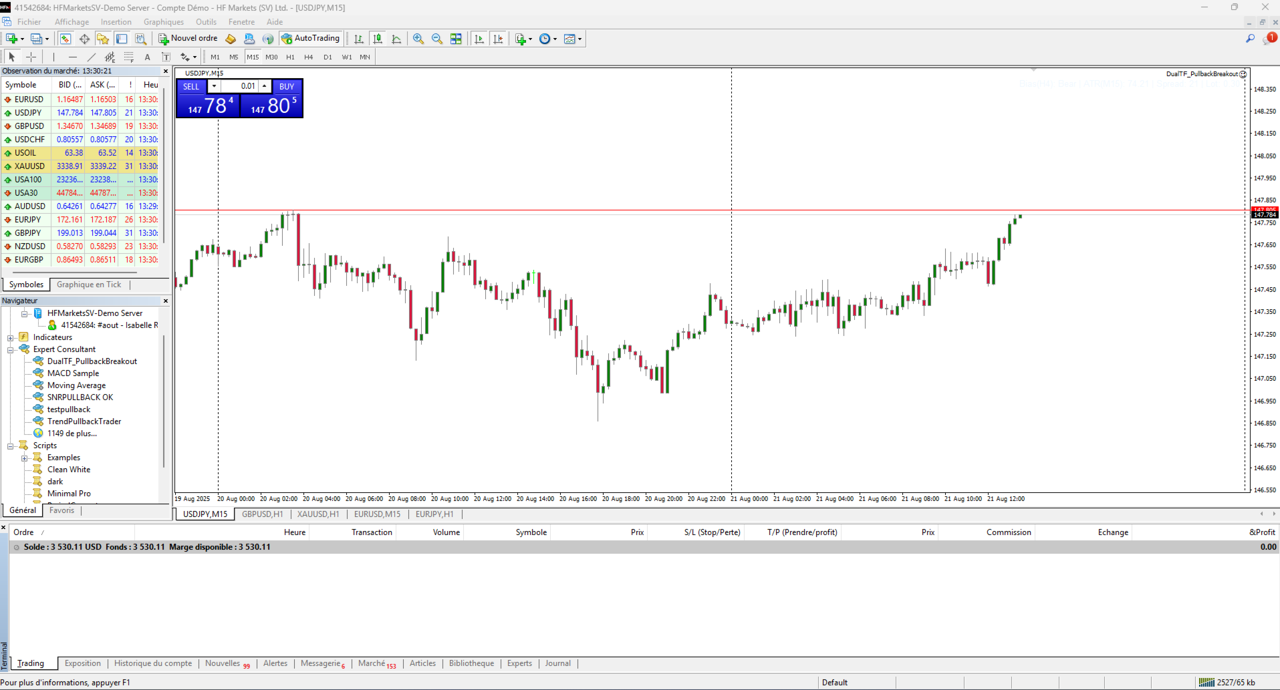Viewport: 1280px width, 690px height.
Task: Select the trendline drawing tool
Action: 91,57
